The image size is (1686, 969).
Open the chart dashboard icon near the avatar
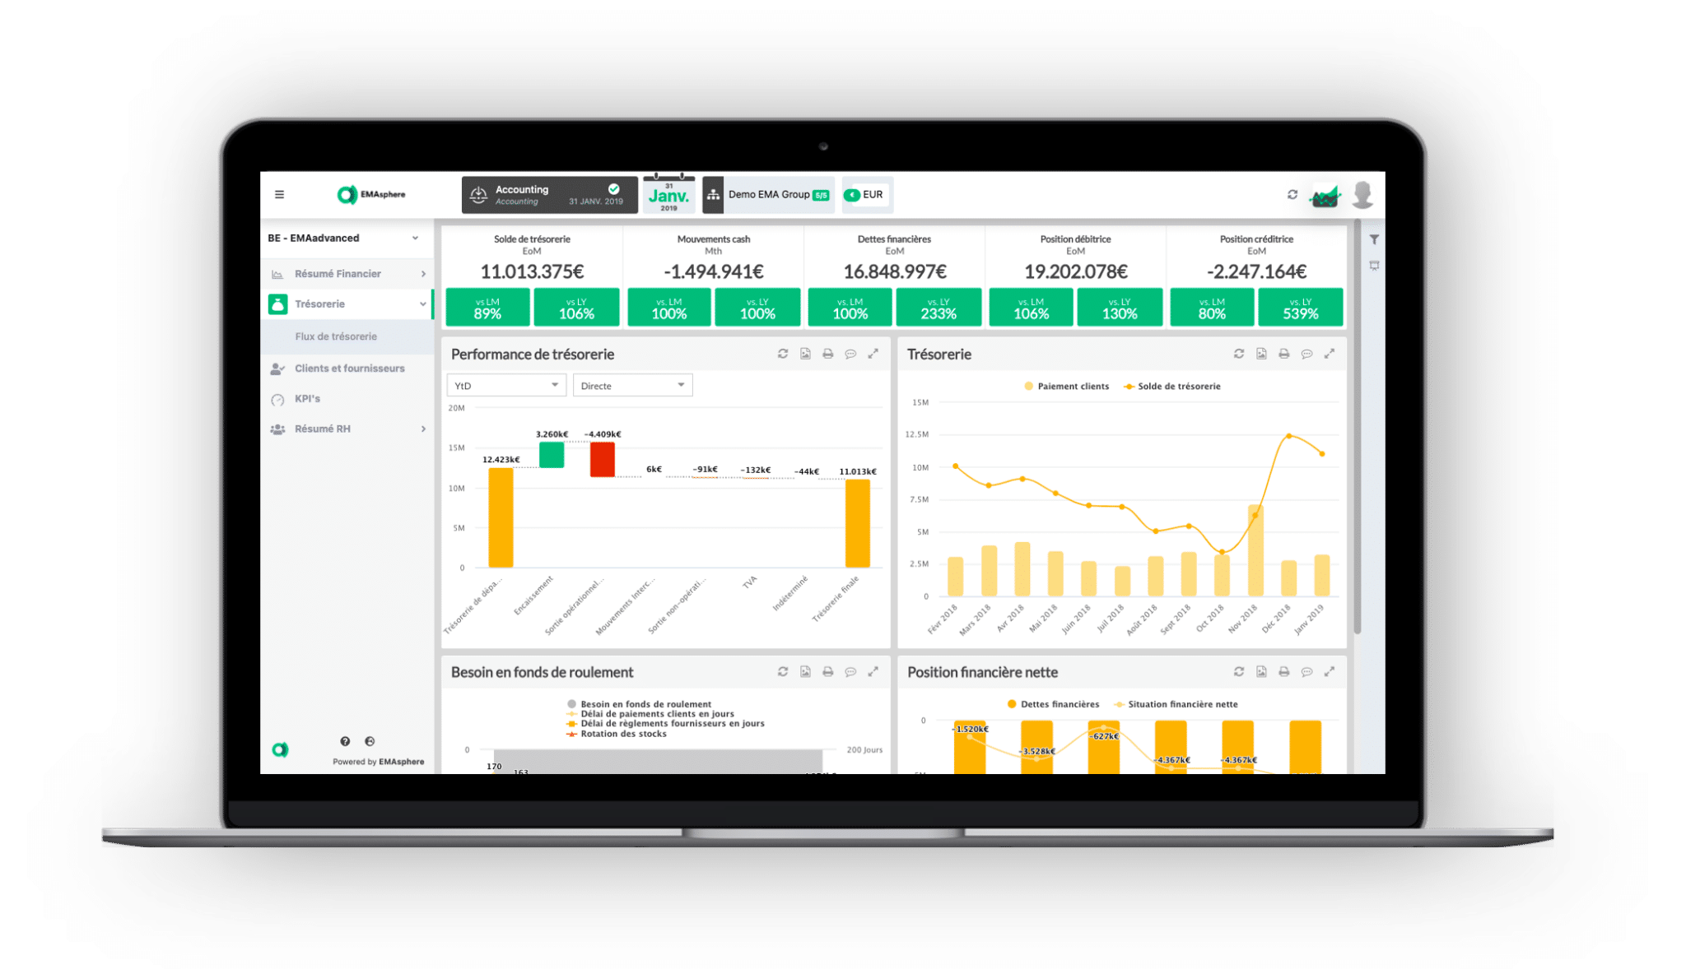pos(1324,195)
